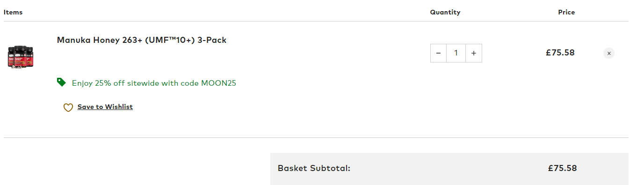The image size is (629, 185).
Task: Open the Manuka Honey jars product thumbnail
Action: click(21, 57)
